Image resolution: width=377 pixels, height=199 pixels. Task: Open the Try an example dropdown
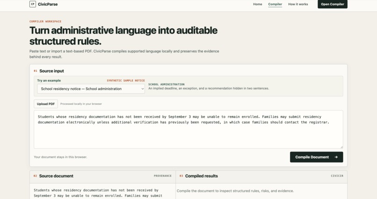click(x=91, y=89)
